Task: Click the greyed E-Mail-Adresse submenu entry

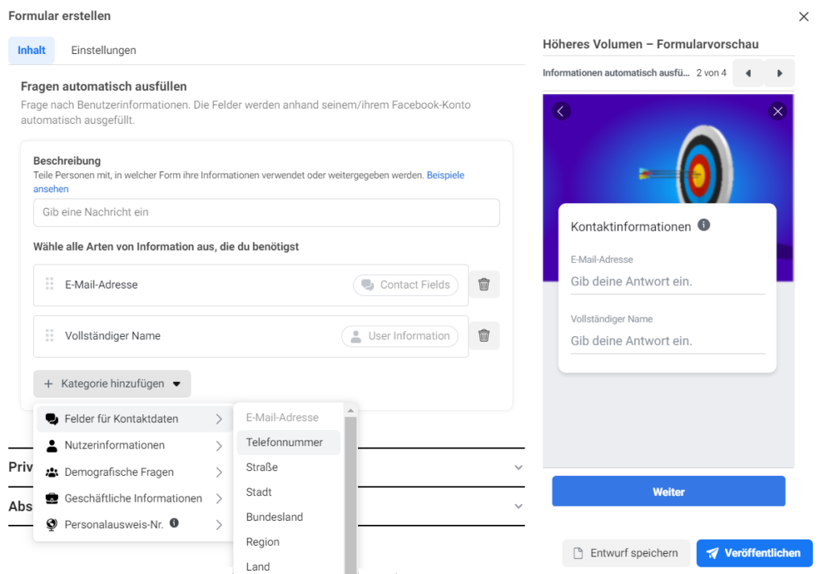Action: point(289,417)
